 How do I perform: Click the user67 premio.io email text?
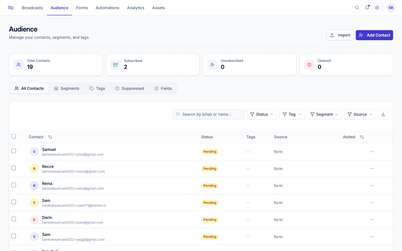pos(74,206)
